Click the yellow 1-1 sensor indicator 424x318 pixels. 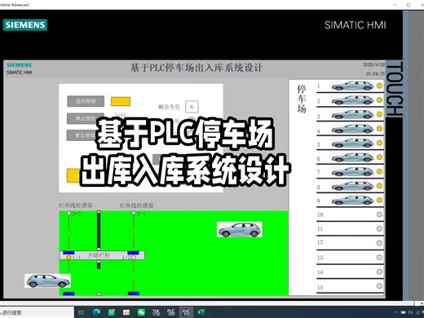[x=69, y=258]
